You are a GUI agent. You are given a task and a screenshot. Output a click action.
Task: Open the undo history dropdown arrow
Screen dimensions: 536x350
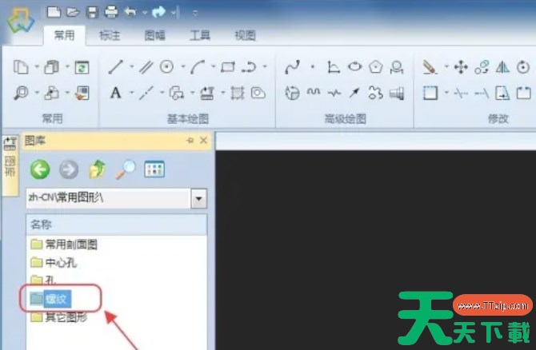[145, 13]
